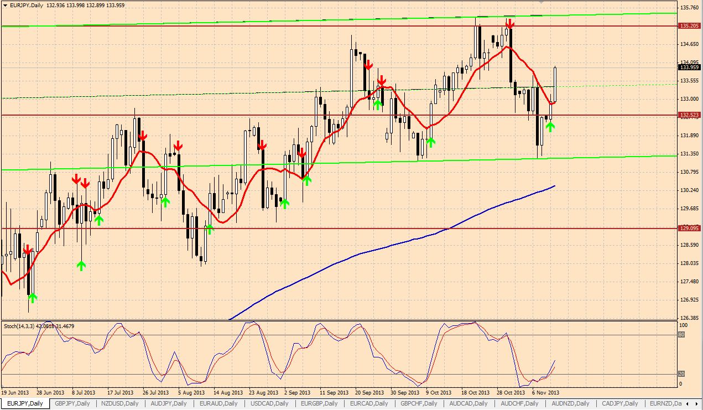This screenshot has height=410, width=703.
Task: Click the active EURJPY,Daily tab
Action: [25, 403]
